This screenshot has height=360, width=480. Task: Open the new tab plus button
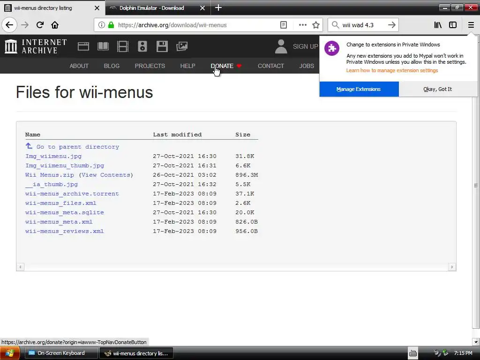click(218, 7)
